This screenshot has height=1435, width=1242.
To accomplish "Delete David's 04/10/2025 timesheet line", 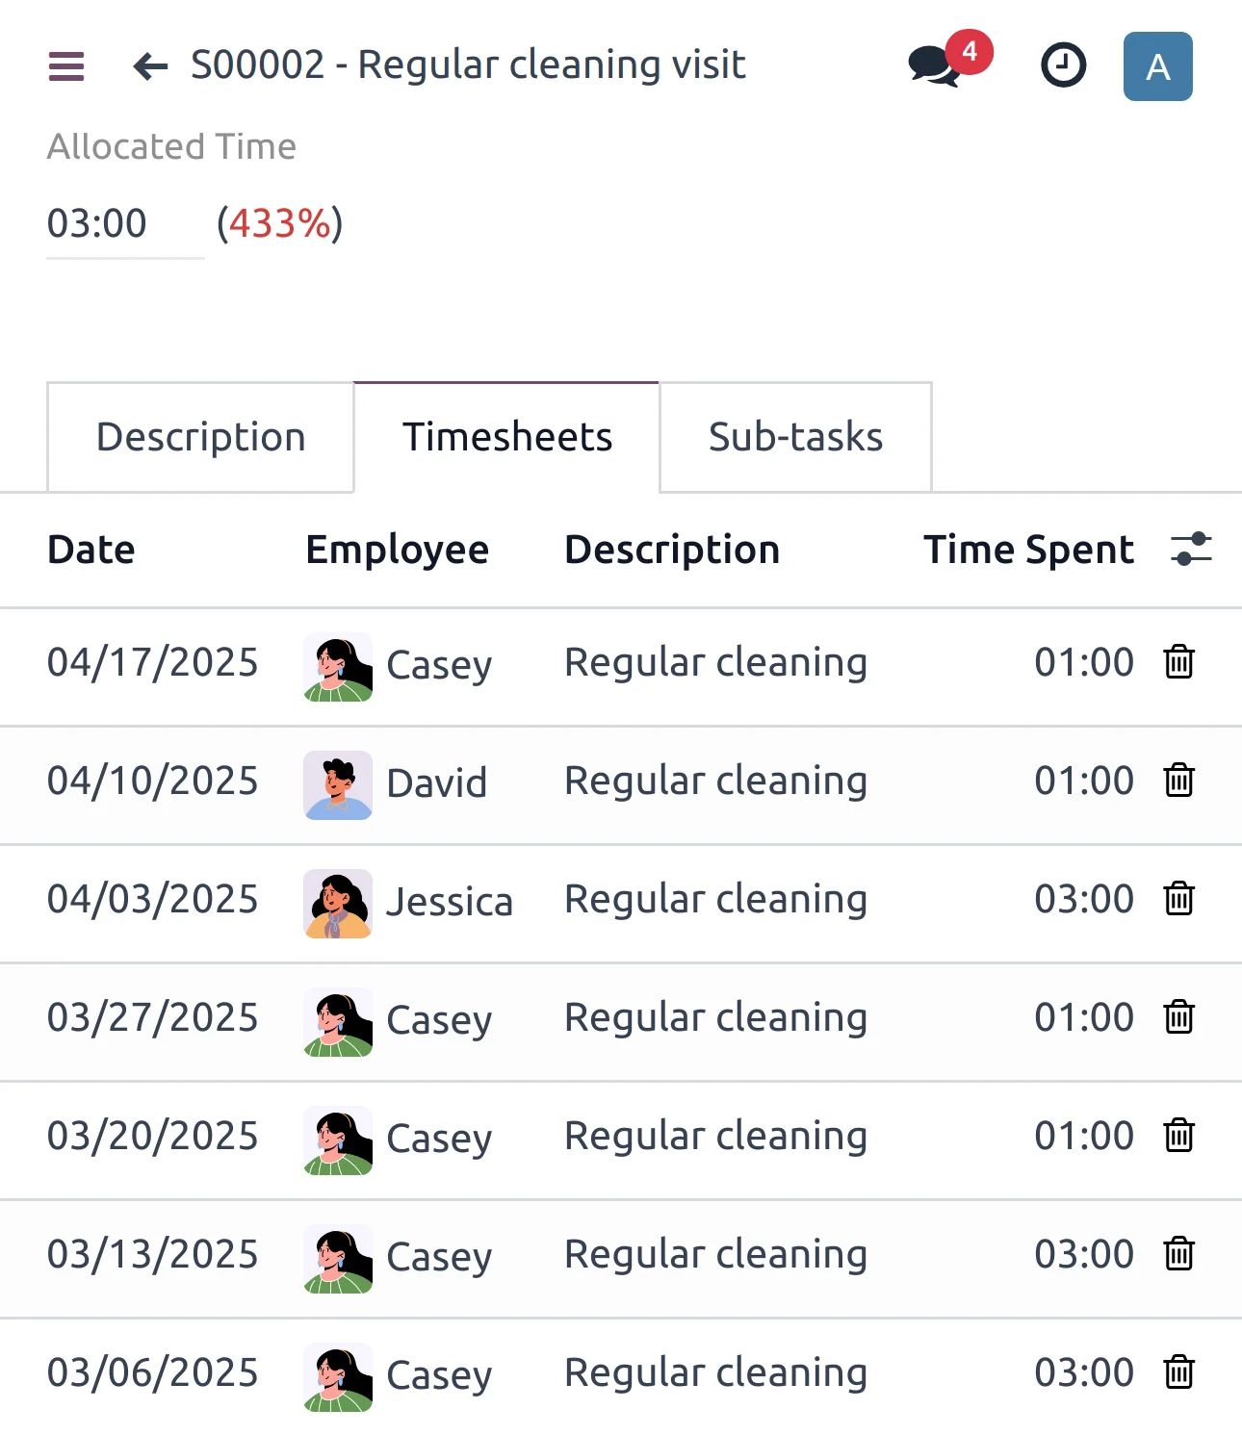I will tap(1178, 781).
